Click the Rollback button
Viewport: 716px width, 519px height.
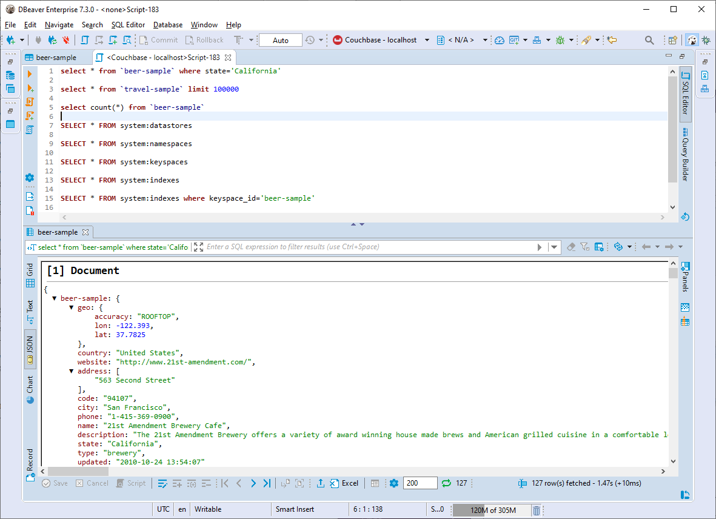point(204,40)
